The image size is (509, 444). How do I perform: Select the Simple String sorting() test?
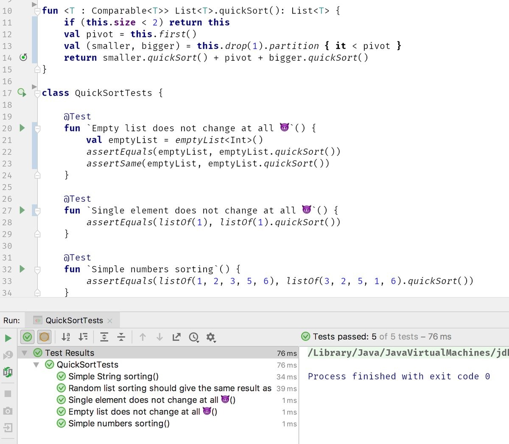(113, 376)
